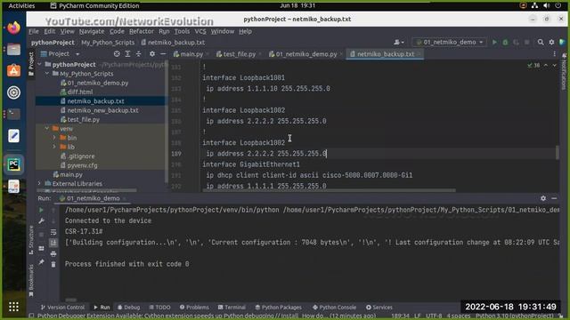Collapse pythonProject root folder
The height and width of the screenshot is (320, 570).
click(39, 65)
